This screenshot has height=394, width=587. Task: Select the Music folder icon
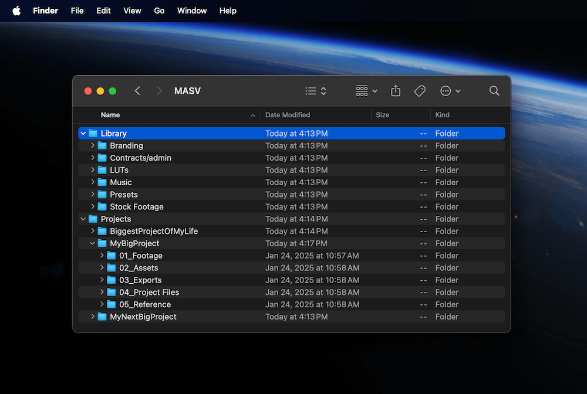click(102, 182)
